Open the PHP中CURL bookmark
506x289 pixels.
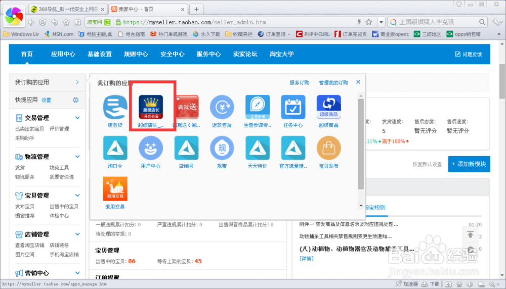pyautogui.click(x=313, y=34)
